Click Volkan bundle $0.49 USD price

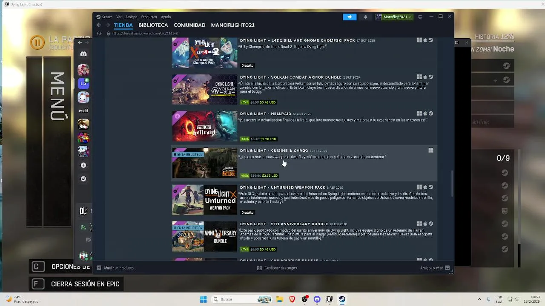[268, 102]
